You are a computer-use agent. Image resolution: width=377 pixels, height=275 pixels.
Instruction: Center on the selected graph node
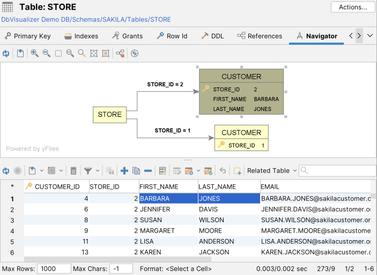(x=106, y=54)
